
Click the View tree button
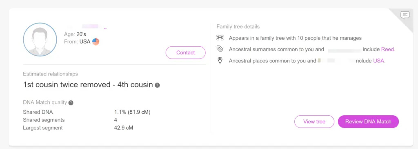314,122
